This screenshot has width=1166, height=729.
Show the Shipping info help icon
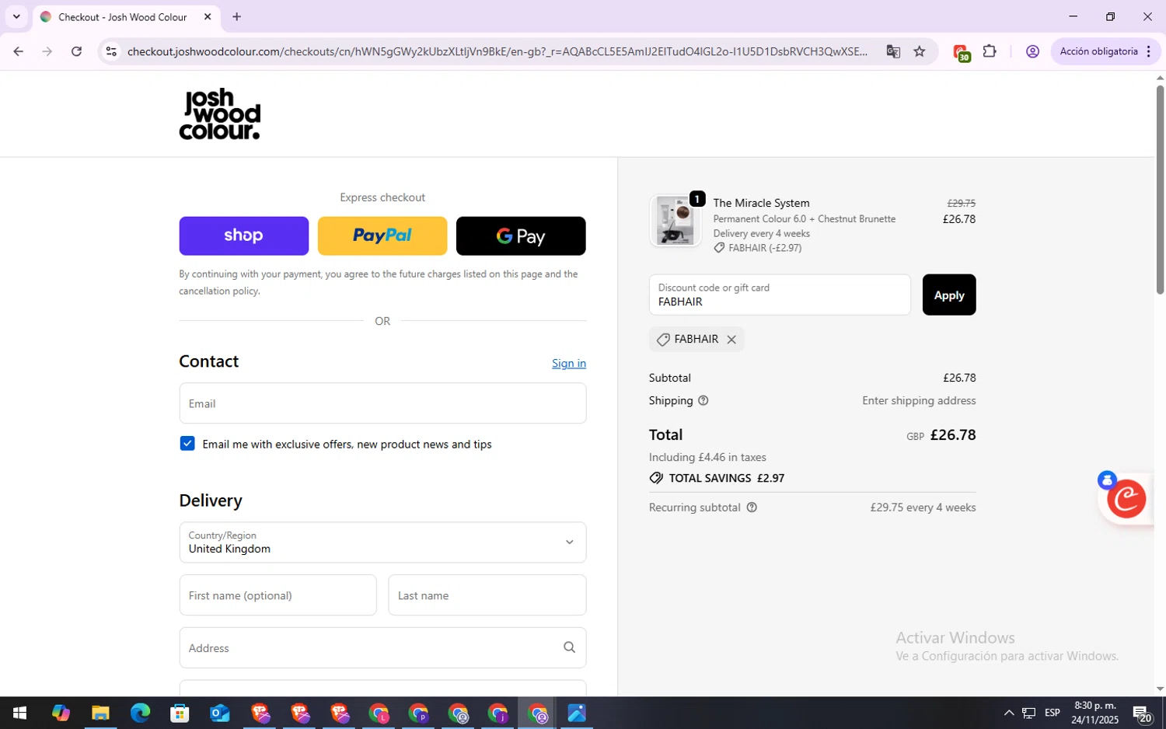[x=703, y=401]
